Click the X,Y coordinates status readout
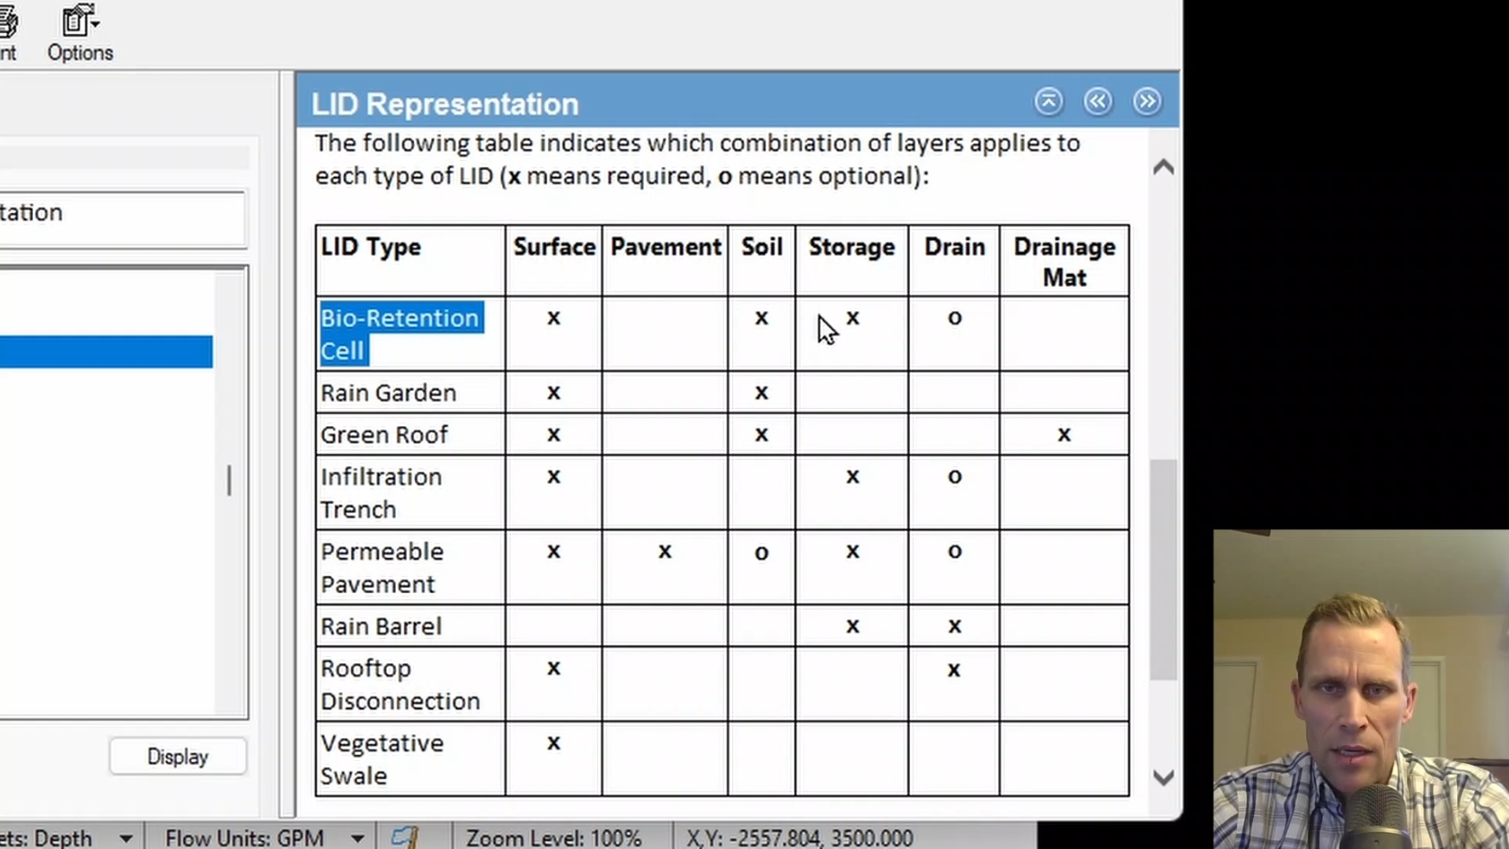 click(799, 838)
